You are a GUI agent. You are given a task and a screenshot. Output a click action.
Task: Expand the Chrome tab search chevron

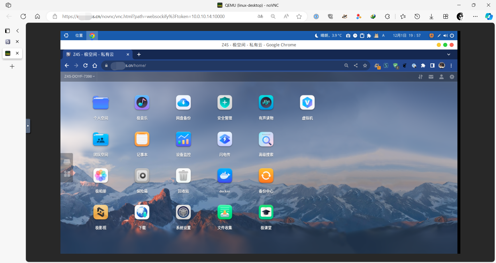pos(449,54)
